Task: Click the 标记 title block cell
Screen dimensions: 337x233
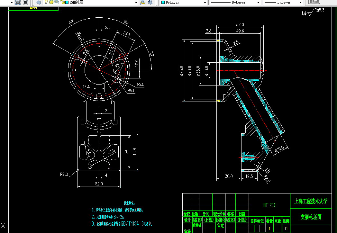Action: click(187, 214)
